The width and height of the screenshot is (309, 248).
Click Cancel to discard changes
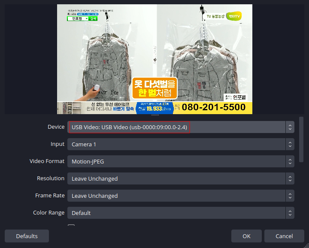click(x=284, y=236)
